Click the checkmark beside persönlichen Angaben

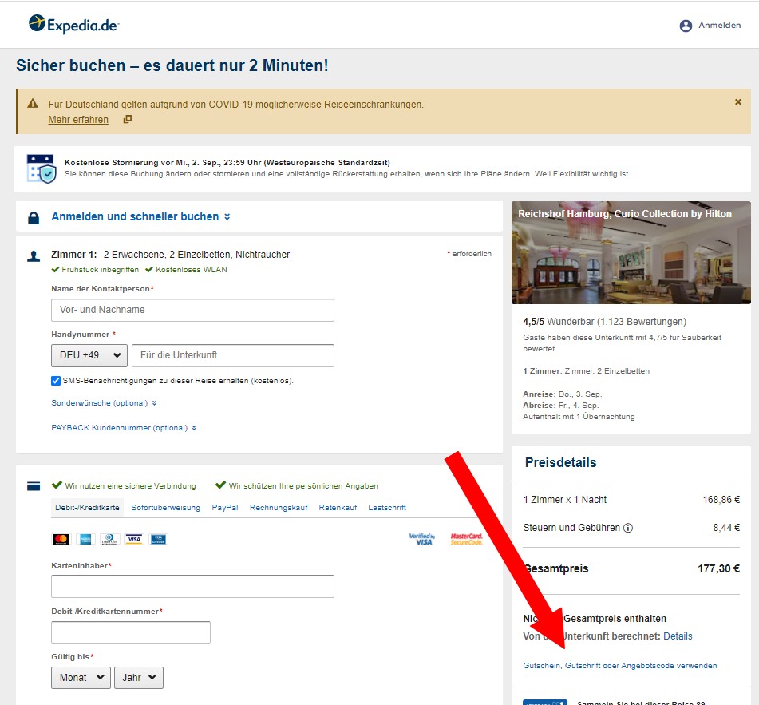(221, 485)
